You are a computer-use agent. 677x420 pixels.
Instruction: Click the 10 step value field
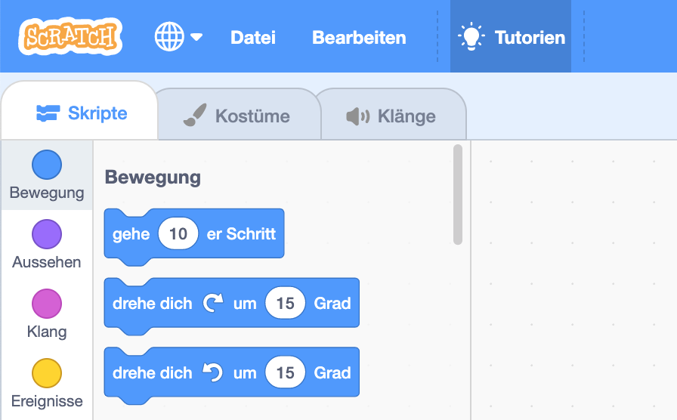pyautogui.click(x=178, y=234)
